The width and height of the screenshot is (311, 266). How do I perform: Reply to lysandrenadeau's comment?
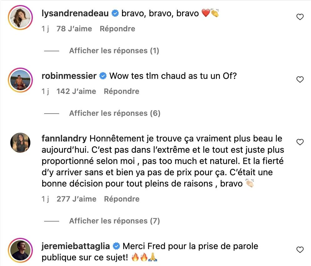[x=117, y=29]
